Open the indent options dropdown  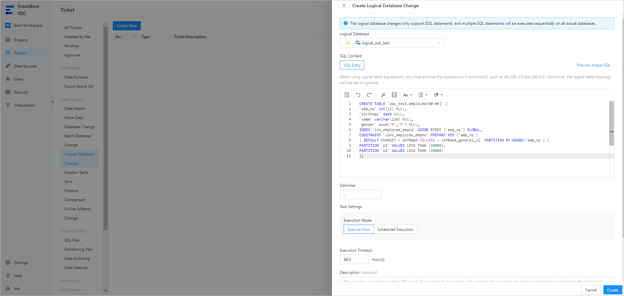pos(422,95)
